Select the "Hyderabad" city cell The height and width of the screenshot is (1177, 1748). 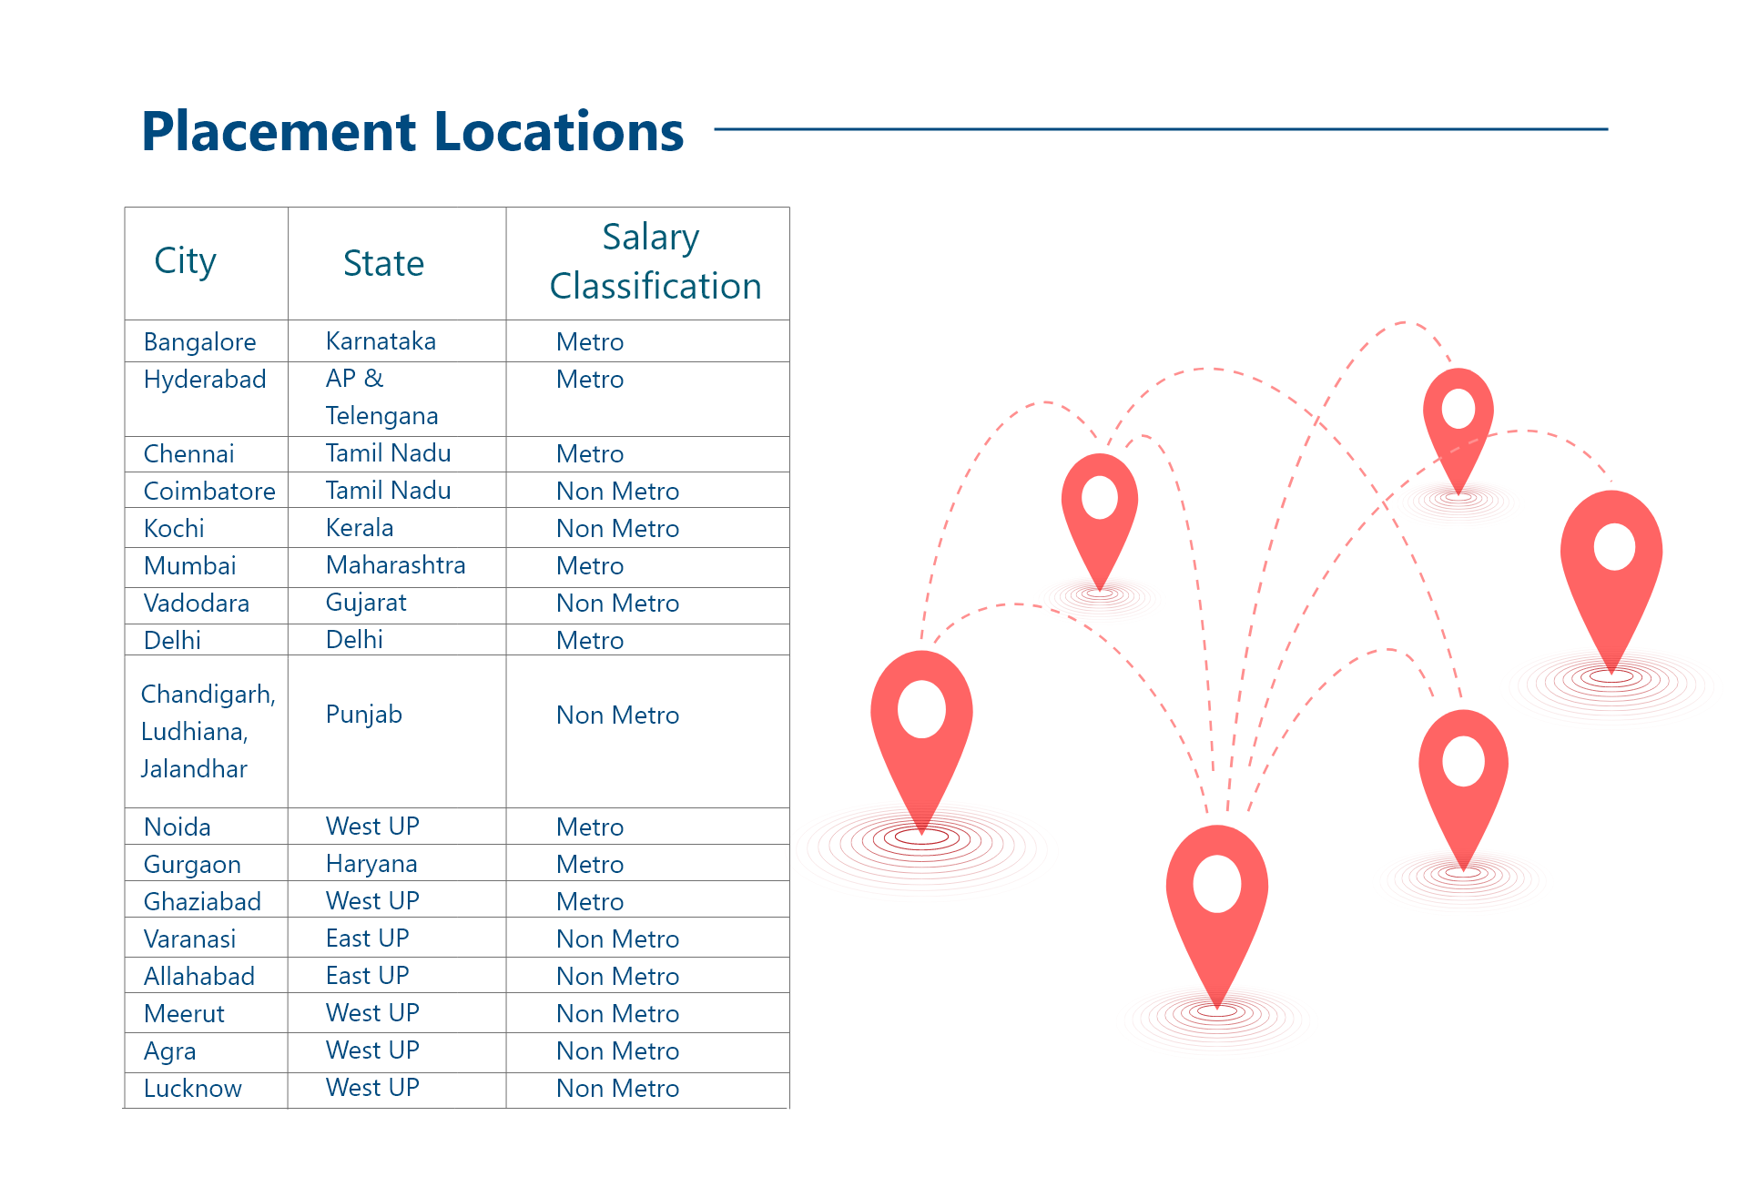point(205,380)
